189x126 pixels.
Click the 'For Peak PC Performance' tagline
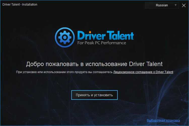[x=102, y=43]
